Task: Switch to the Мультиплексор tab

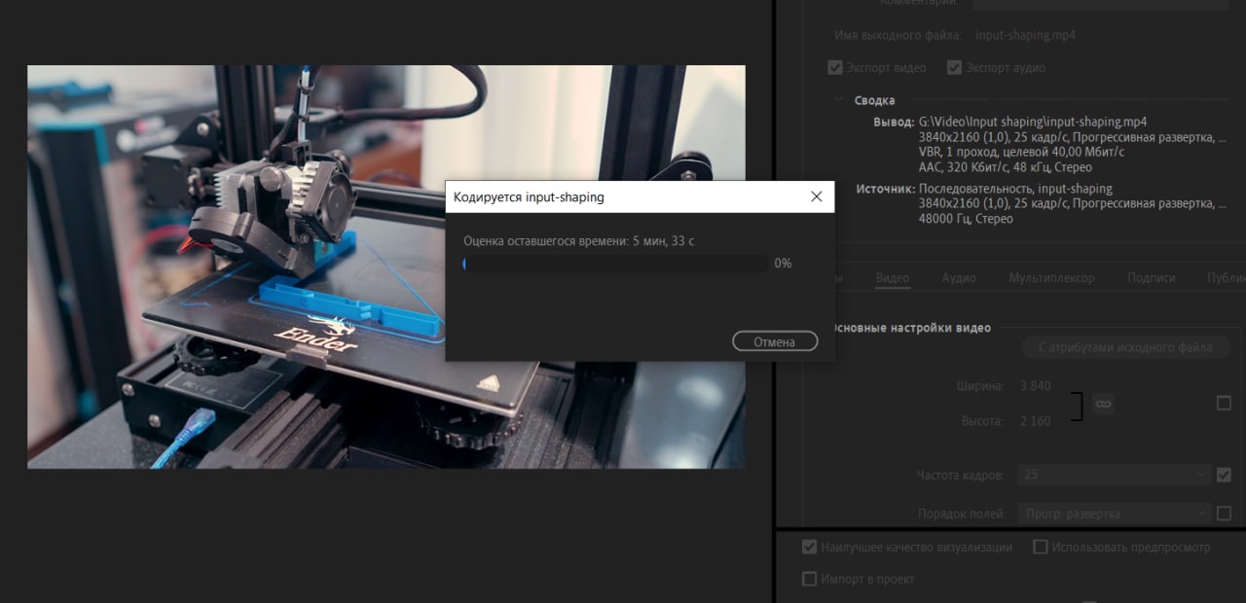Action: tap(1051, 278)
